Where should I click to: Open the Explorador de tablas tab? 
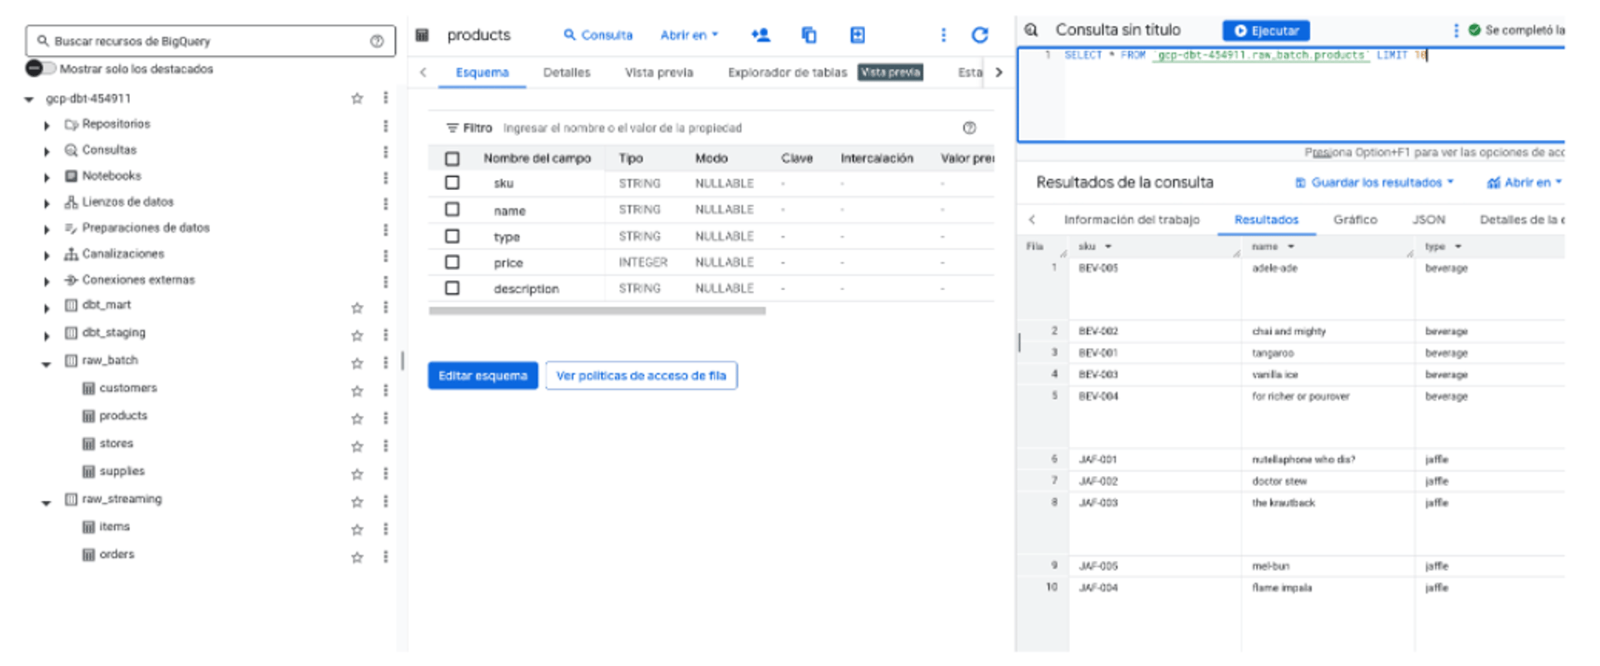click(787, 73)
